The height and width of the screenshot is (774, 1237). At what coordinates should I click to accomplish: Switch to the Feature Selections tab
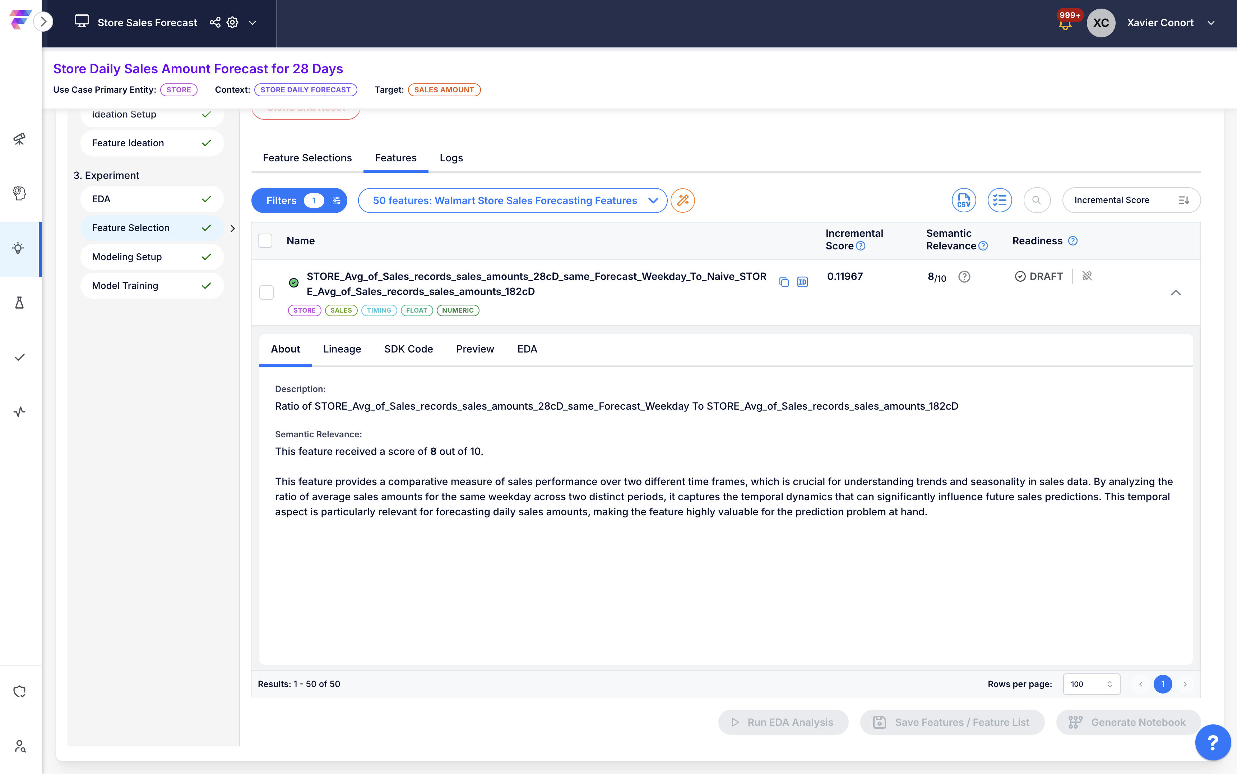tap(307, 158)
